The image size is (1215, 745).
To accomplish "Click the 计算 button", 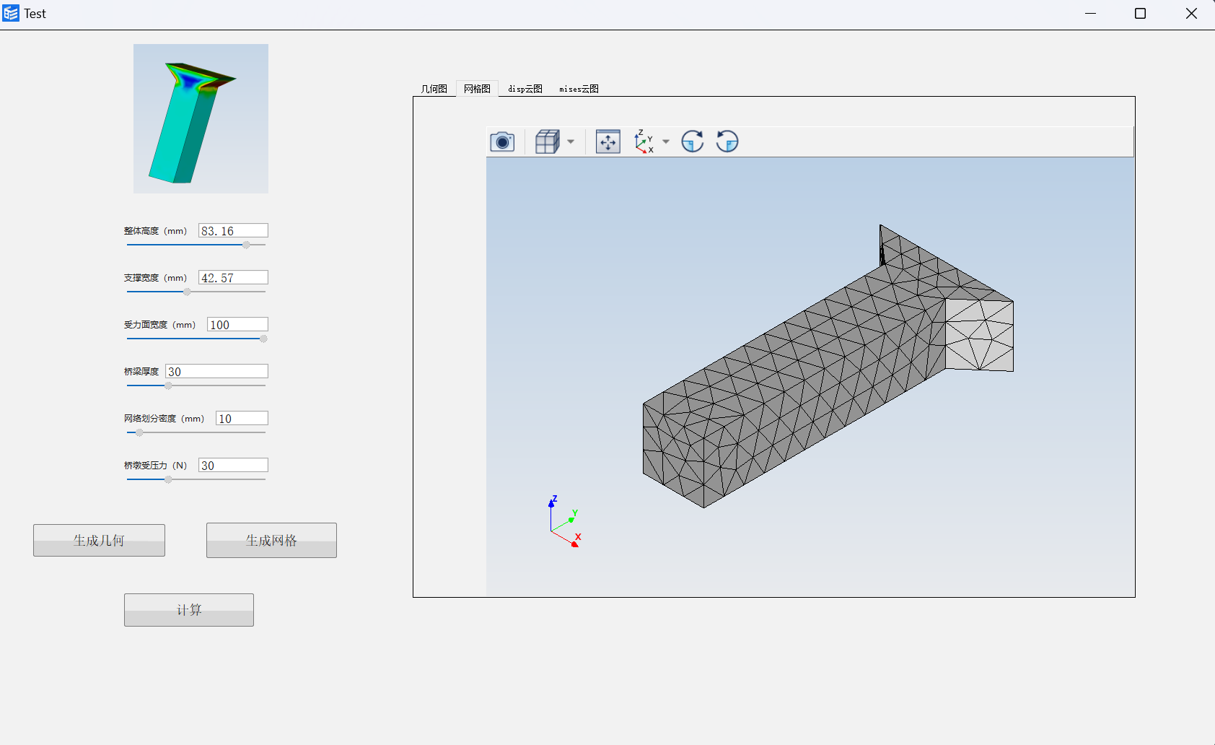I will pyautogui.click(x=189, y=610).
